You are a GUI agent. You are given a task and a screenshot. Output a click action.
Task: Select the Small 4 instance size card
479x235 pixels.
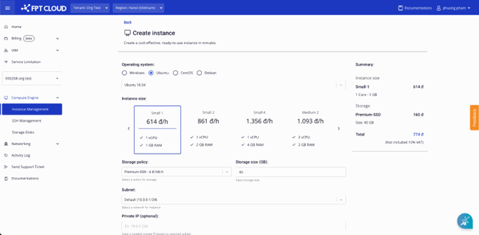(x=259, y=130)
